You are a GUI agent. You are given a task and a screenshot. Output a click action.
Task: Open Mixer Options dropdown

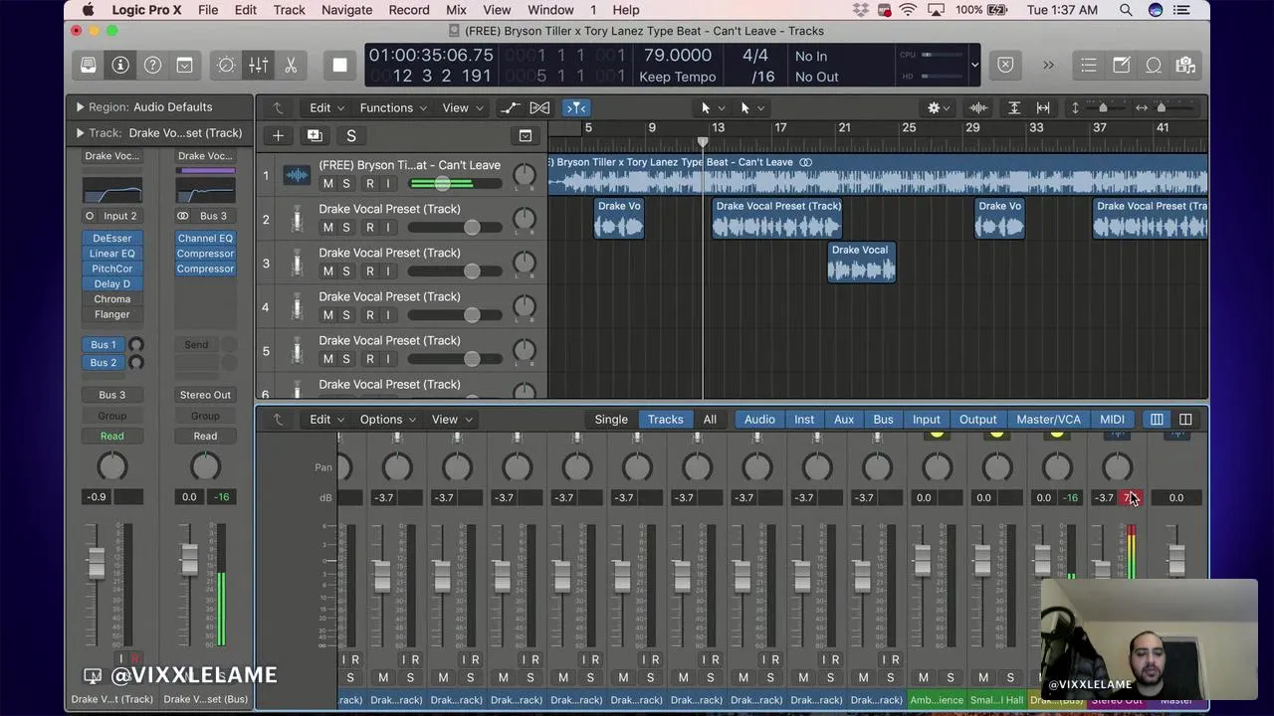click(x=388, y=419)
